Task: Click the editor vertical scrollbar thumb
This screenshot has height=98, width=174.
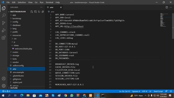Action: (x=173, y=26)
